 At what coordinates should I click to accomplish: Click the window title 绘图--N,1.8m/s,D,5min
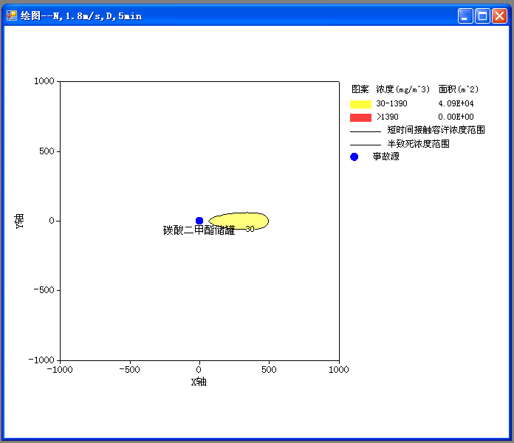tap(81, 16)
